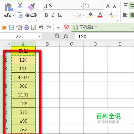Click the Print icon

tap(26, 27)
